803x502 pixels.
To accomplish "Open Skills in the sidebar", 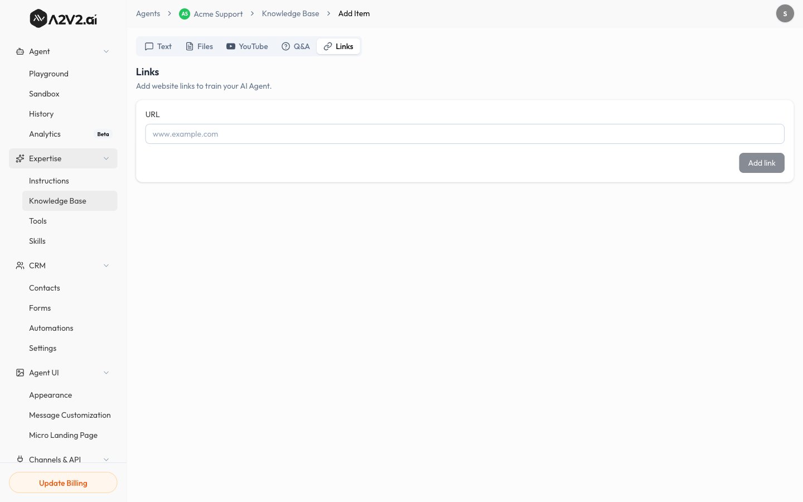I will pos(70,241).
